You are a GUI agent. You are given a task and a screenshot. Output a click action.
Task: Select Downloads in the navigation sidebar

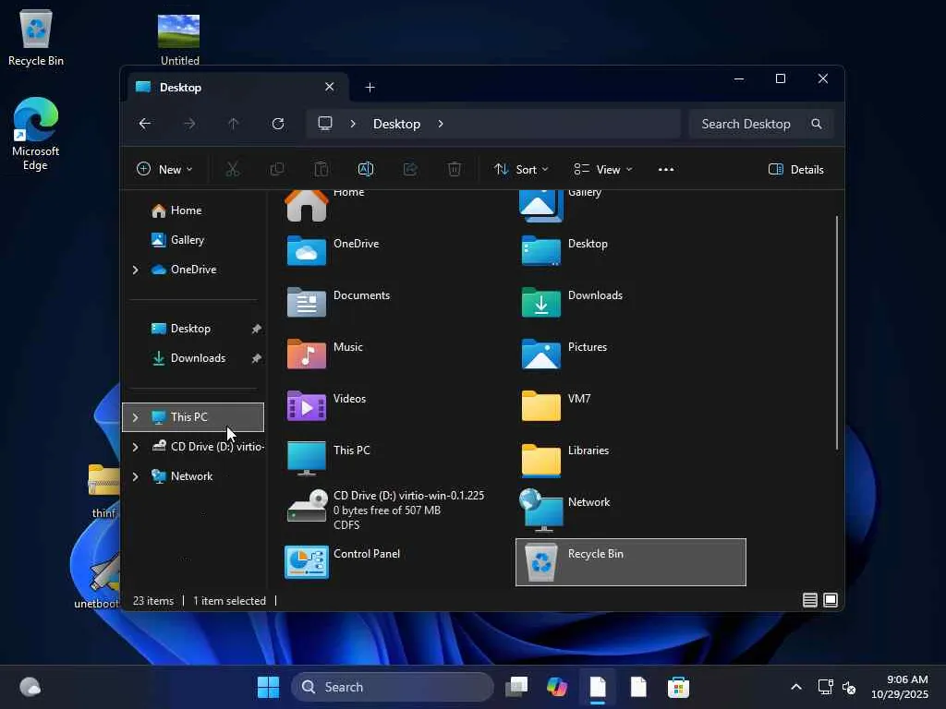(x=198, y=358)
